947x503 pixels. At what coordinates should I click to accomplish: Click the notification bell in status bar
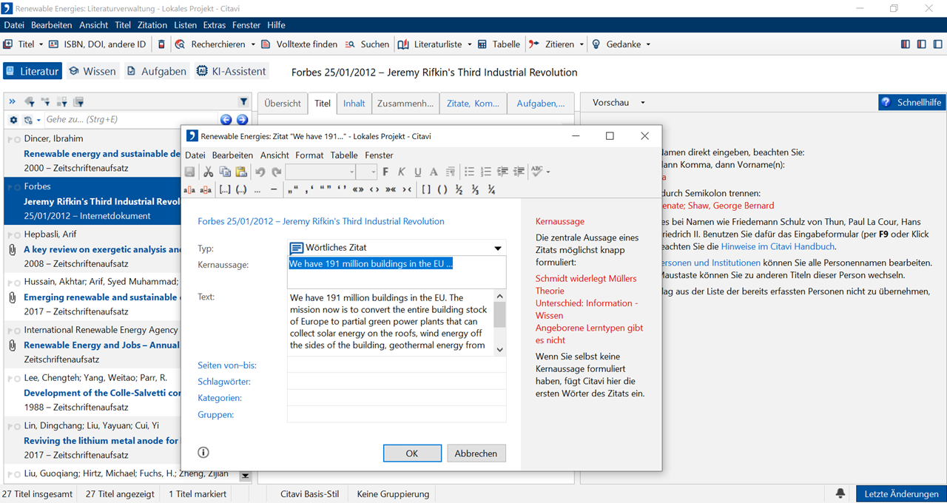coord(840,493)
